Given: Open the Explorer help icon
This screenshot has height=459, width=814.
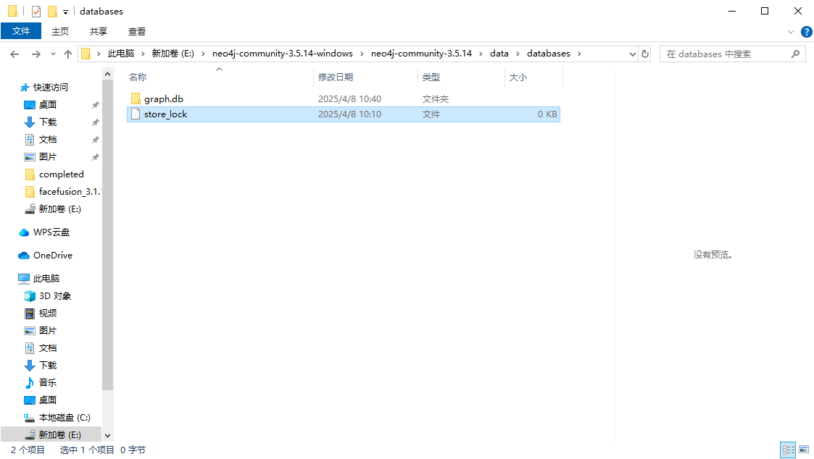Looking at the screenshot, I should [x=806, y=32].
